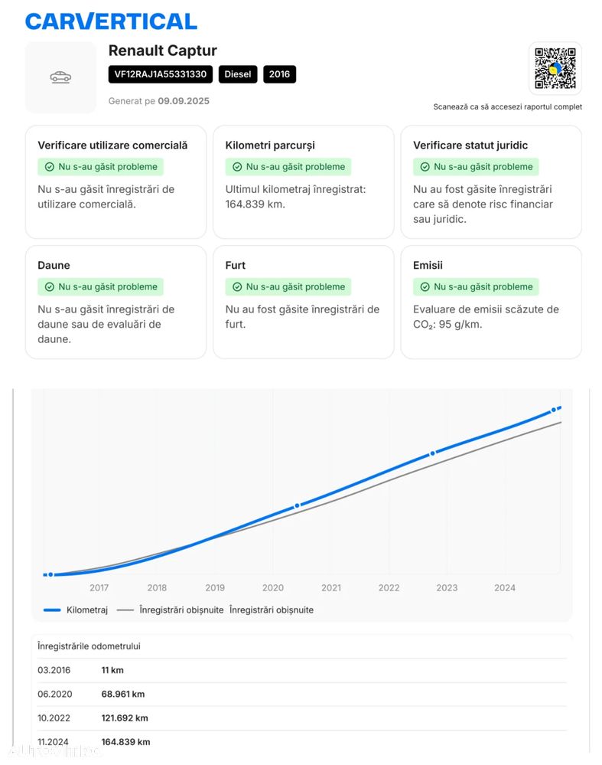Click the QR code image
Viewport: 602px width, 765px height.
pos(555,68)
